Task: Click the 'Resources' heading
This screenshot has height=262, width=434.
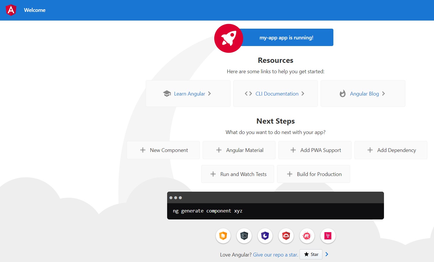Action: point(276,60)
